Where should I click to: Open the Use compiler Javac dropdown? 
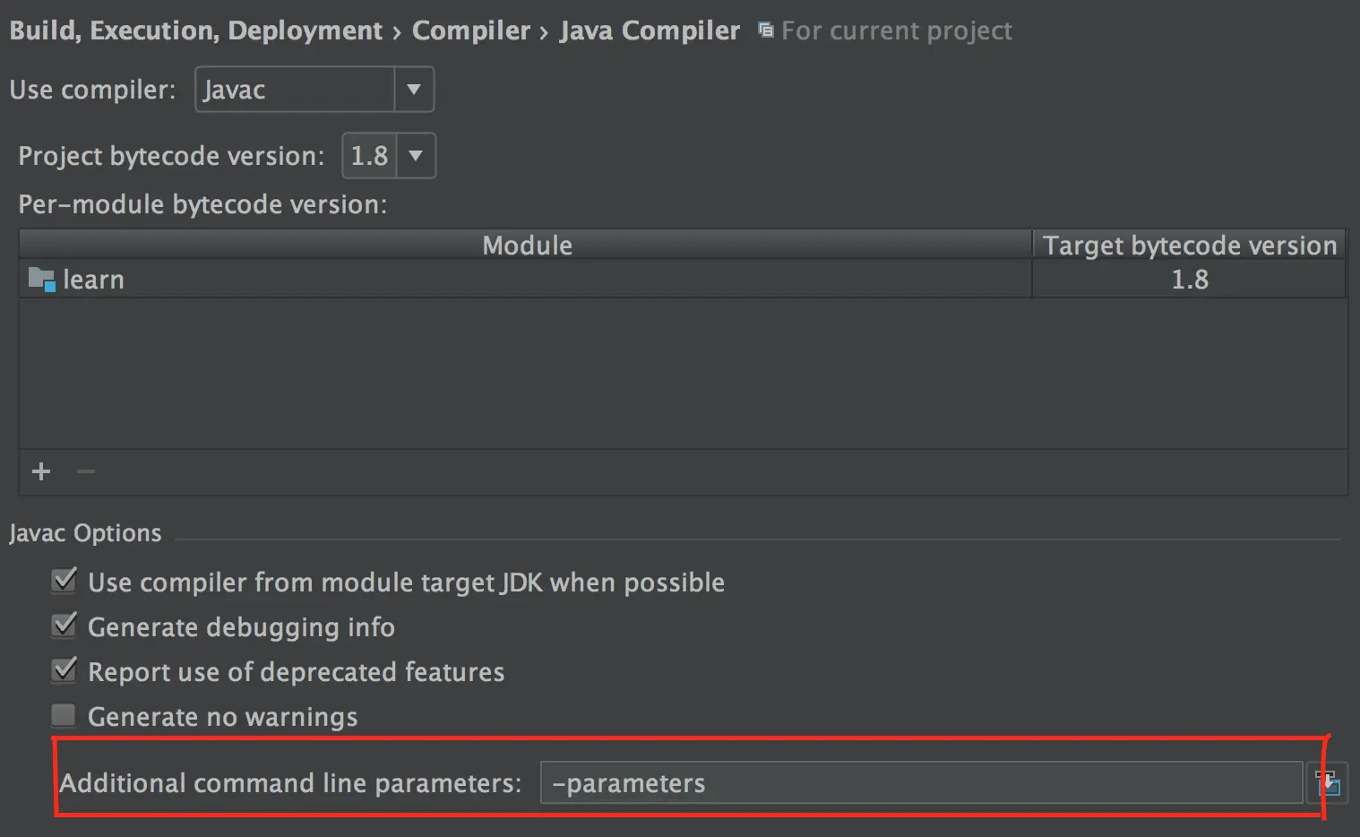coord(413,90)
